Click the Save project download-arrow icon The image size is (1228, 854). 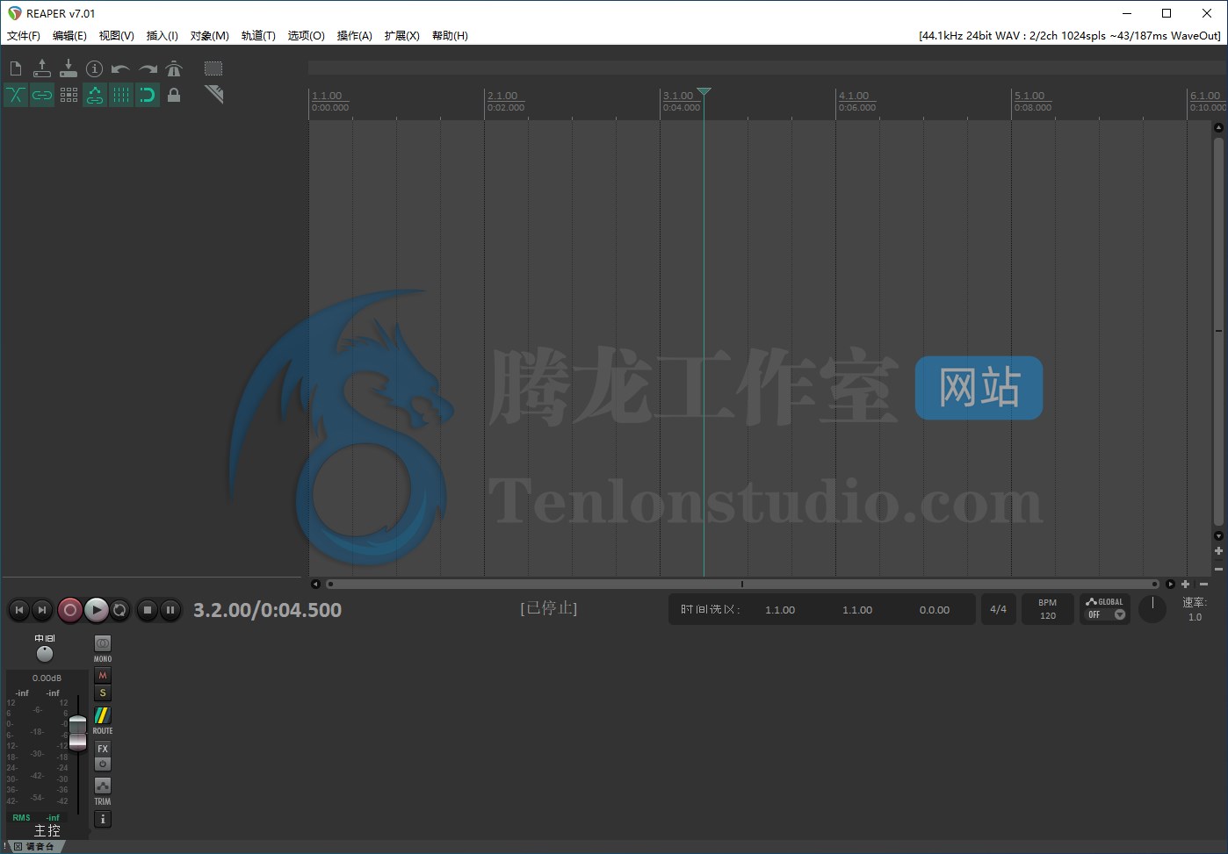click(x=69, y=68)
